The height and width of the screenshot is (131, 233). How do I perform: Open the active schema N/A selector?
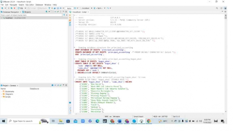tap(99, 8)
